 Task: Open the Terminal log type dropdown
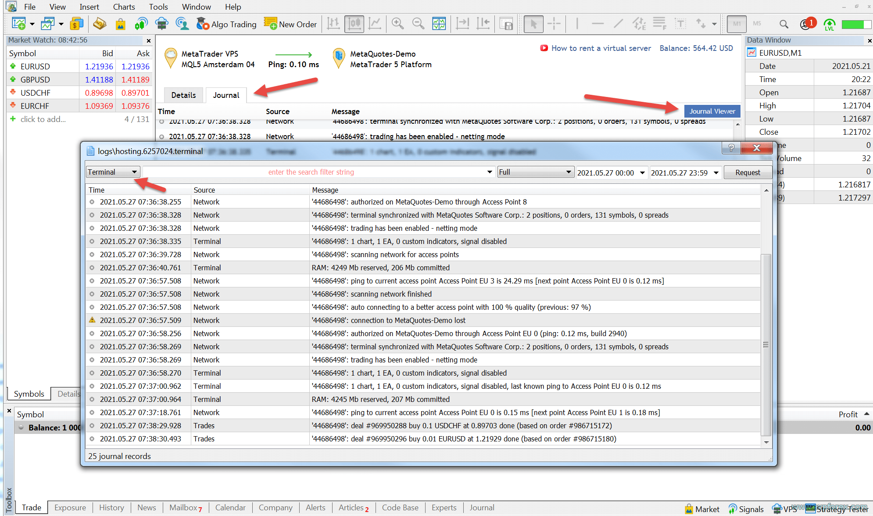tap(113, 172)
